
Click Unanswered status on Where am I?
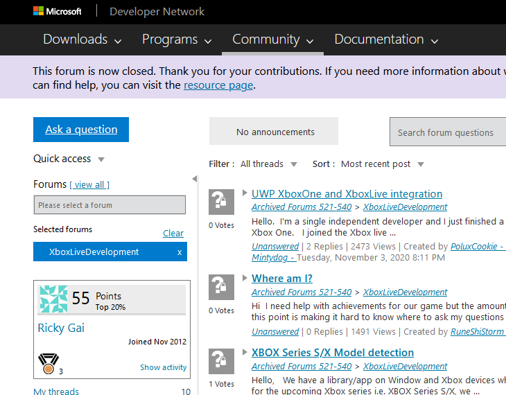(275, 332)
